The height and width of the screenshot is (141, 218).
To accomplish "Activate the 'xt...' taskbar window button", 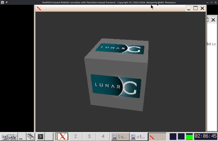I will (x=139, y=137).
